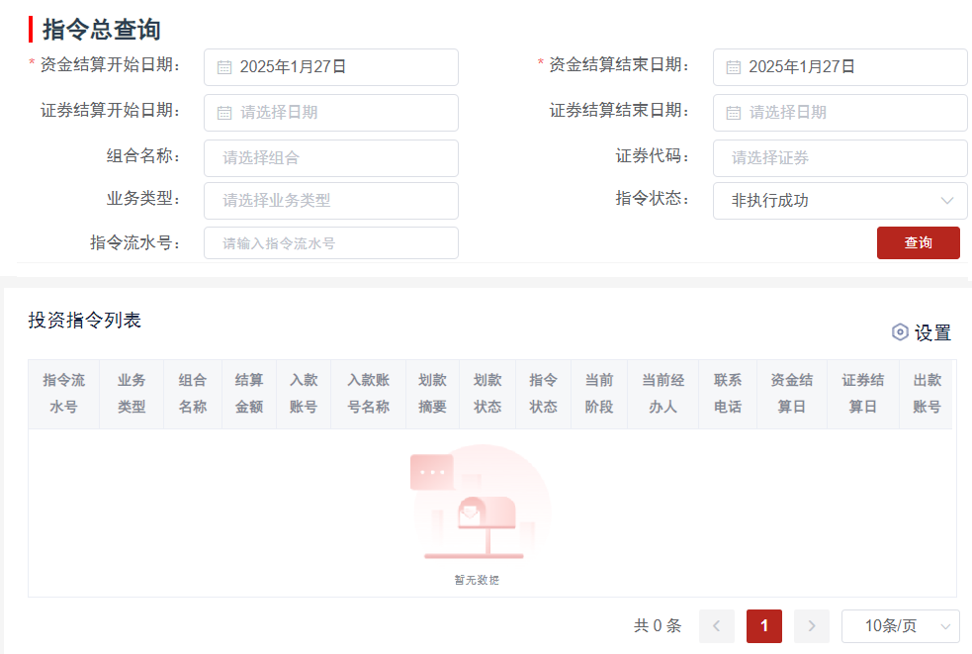Click the 当前经办人 column header

coord(663,394)
